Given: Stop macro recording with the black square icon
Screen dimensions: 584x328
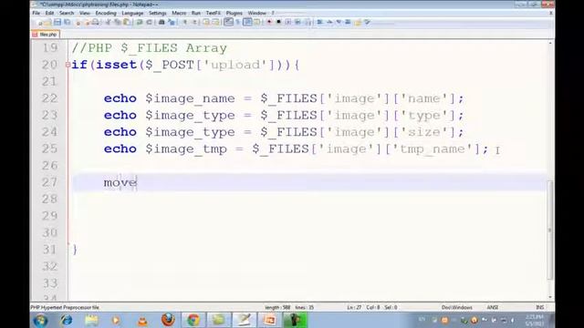Looking at the screenshot, I should click(x=278, y=22).
